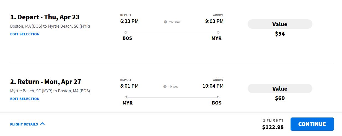Click the $69 return fare price

(280, 98)
